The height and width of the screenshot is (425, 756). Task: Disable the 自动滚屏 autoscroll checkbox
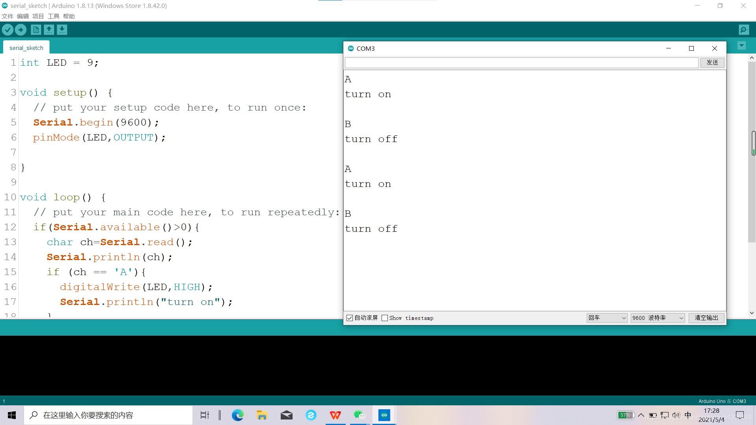[x=350, y=318]
